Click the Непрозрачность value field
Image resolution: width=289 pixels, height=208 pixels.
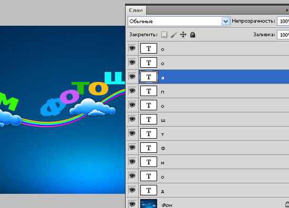[x=283, y=22]
